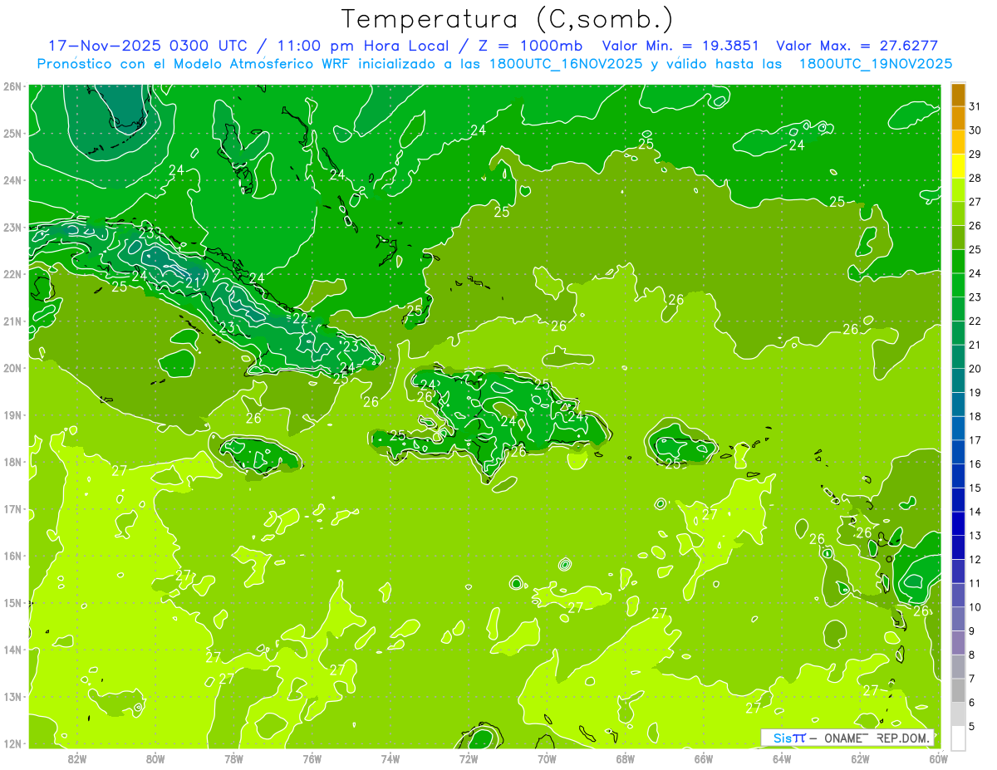This screenshot has height=770, width=997.
Task: Pick the yellow swatch between 28 and 29
Action: pyautogui.click(x=958, y=166)
